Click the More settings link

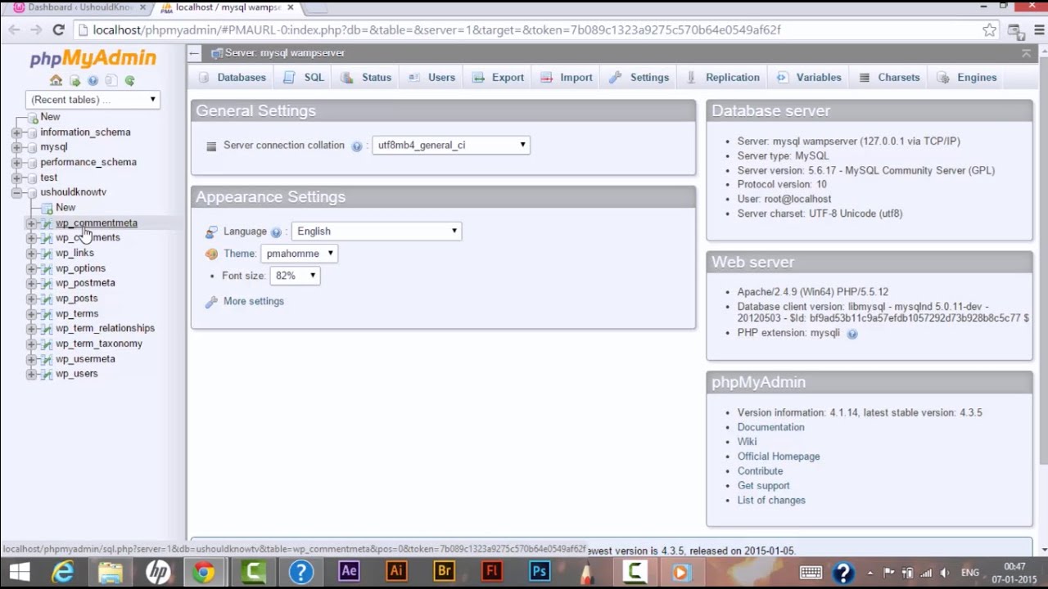click(x=254, y=302)
